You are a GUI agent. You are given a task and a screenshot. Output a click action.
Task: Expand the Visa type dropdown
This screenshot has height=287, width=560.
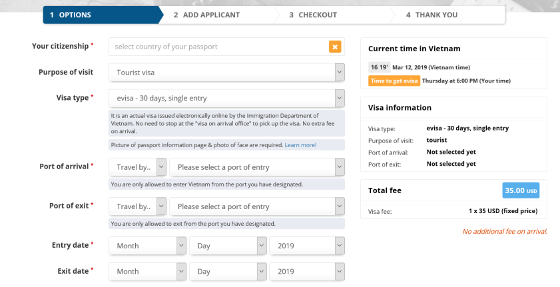226,99
